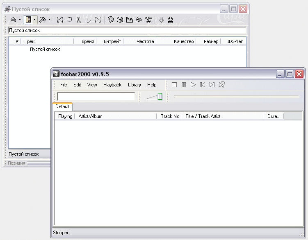Image resolution: width=308 pixels, height=240 pixels.
Task: Click the foobar2000 seek bar
Action: 237,97
